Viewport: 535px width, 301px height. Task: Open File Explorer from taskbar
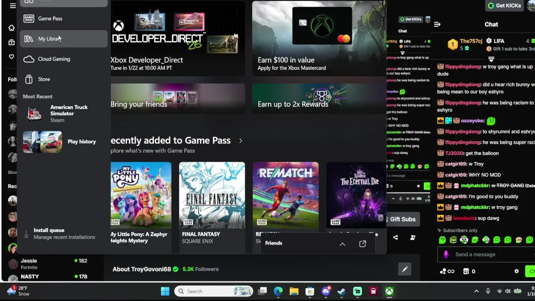[x=294, y=291]
